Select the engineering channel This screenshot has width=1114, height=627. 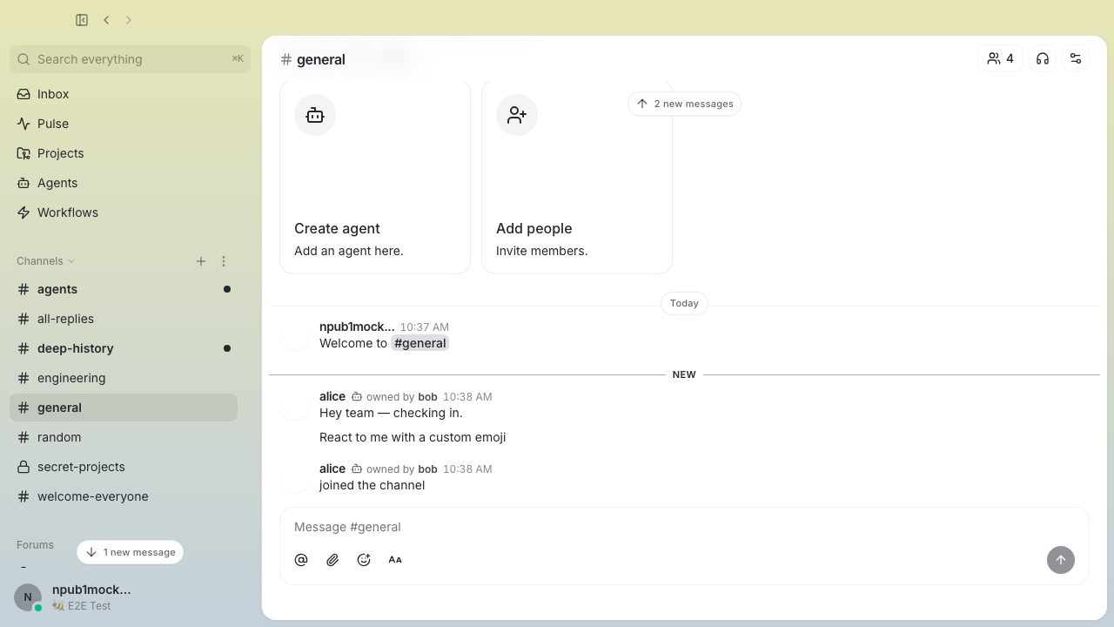click(x=124, y=378)
